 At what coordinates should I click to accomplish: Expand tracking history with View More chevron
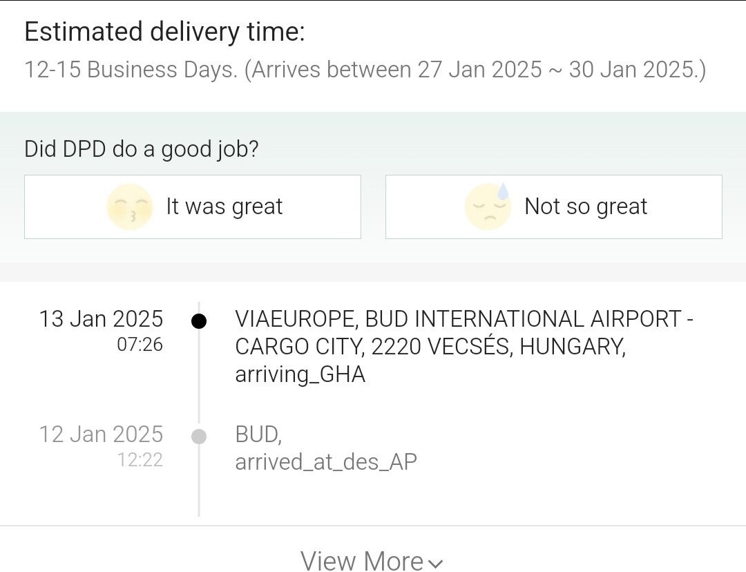pyautogui.click(x=435, y=563)
